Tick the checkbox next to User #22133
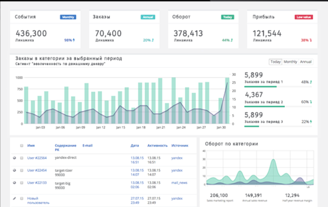This screenshot has height=207, width=328. click(21, 183)
